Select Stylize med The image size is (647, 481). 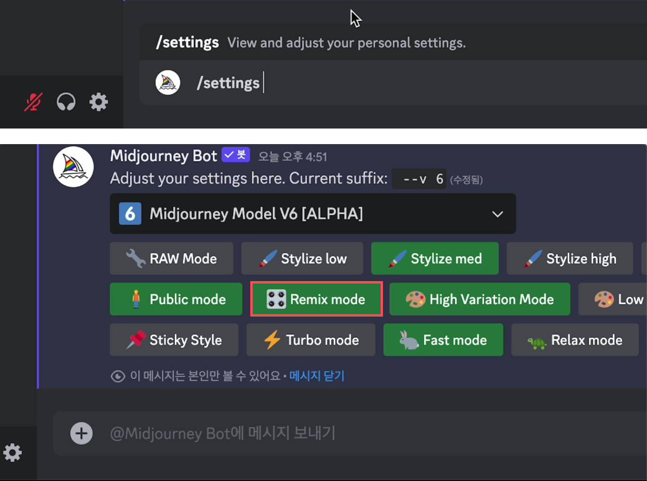pyautogui.click(x=435, y=258)
